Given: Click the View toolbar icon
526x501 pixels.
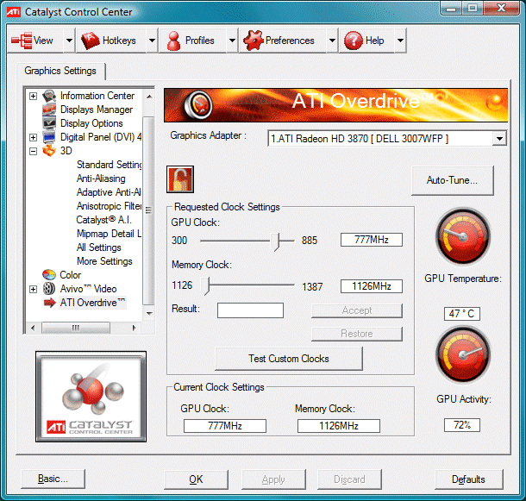Looking at the screenshot, I should click(x=22, y=41).
